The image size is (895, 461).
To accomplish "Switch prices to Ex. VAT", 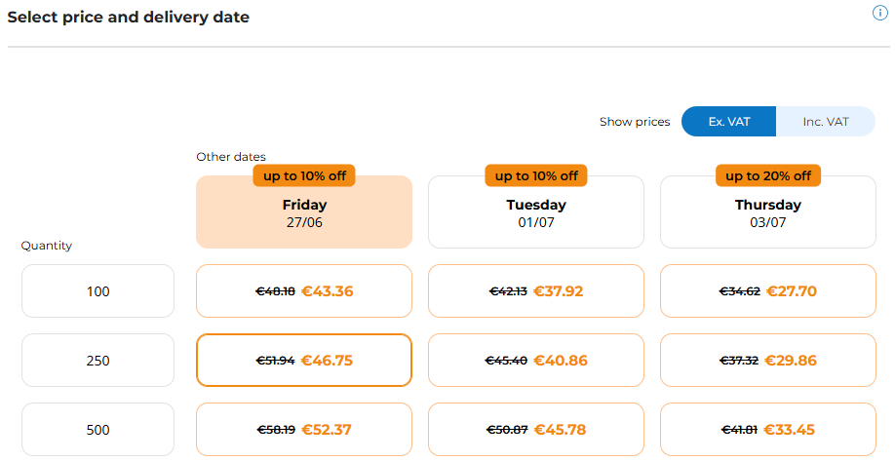I will pos(728,122).
